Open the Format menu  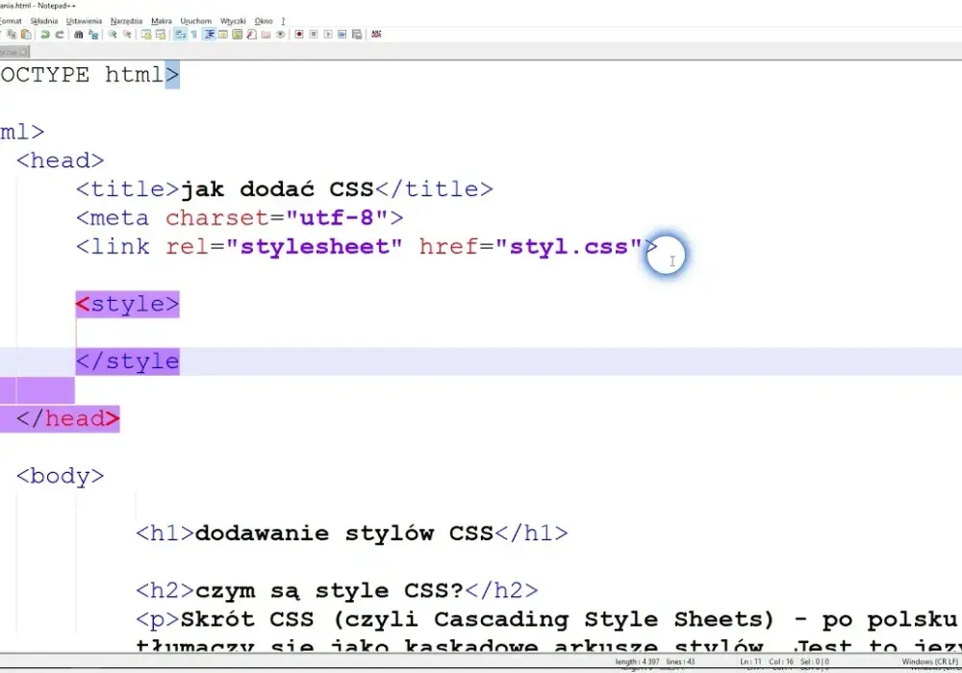pos(11,21)
